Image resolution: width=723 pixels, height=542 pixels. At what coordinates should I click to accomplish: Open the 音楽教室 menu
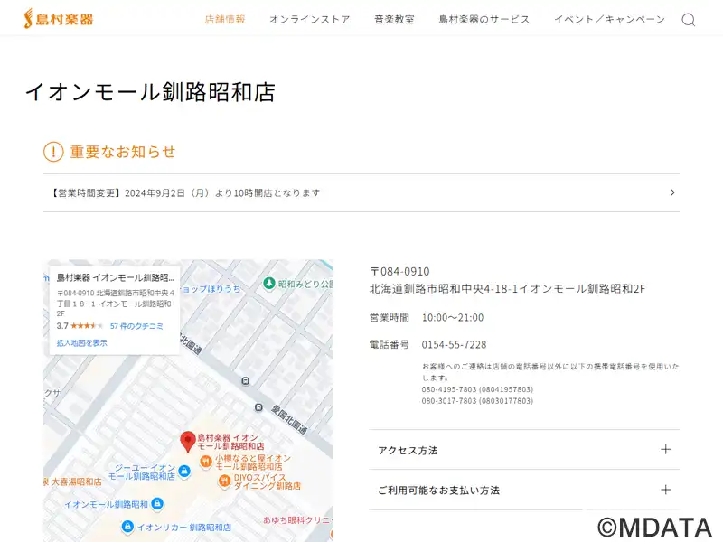(x=394, y=19)
